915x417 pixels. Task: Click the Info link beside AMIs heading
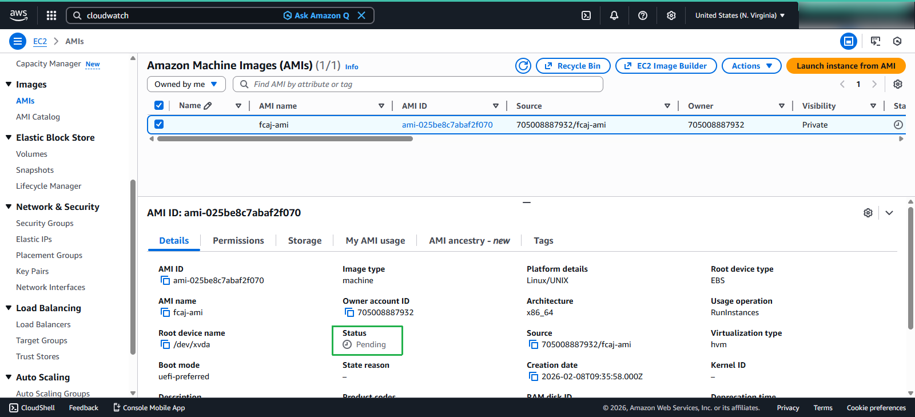[352, 67]
